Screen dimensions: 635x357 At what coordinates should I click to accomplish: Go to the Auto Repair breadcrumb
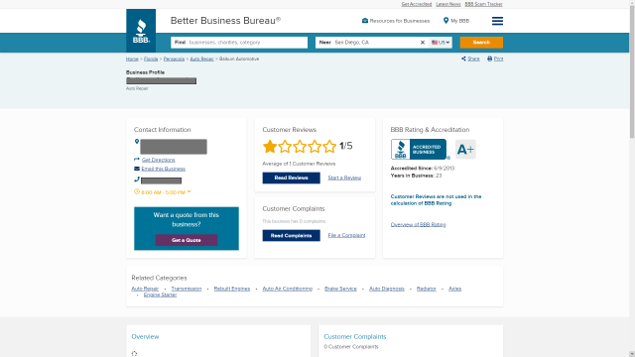(x=201, y=59)
